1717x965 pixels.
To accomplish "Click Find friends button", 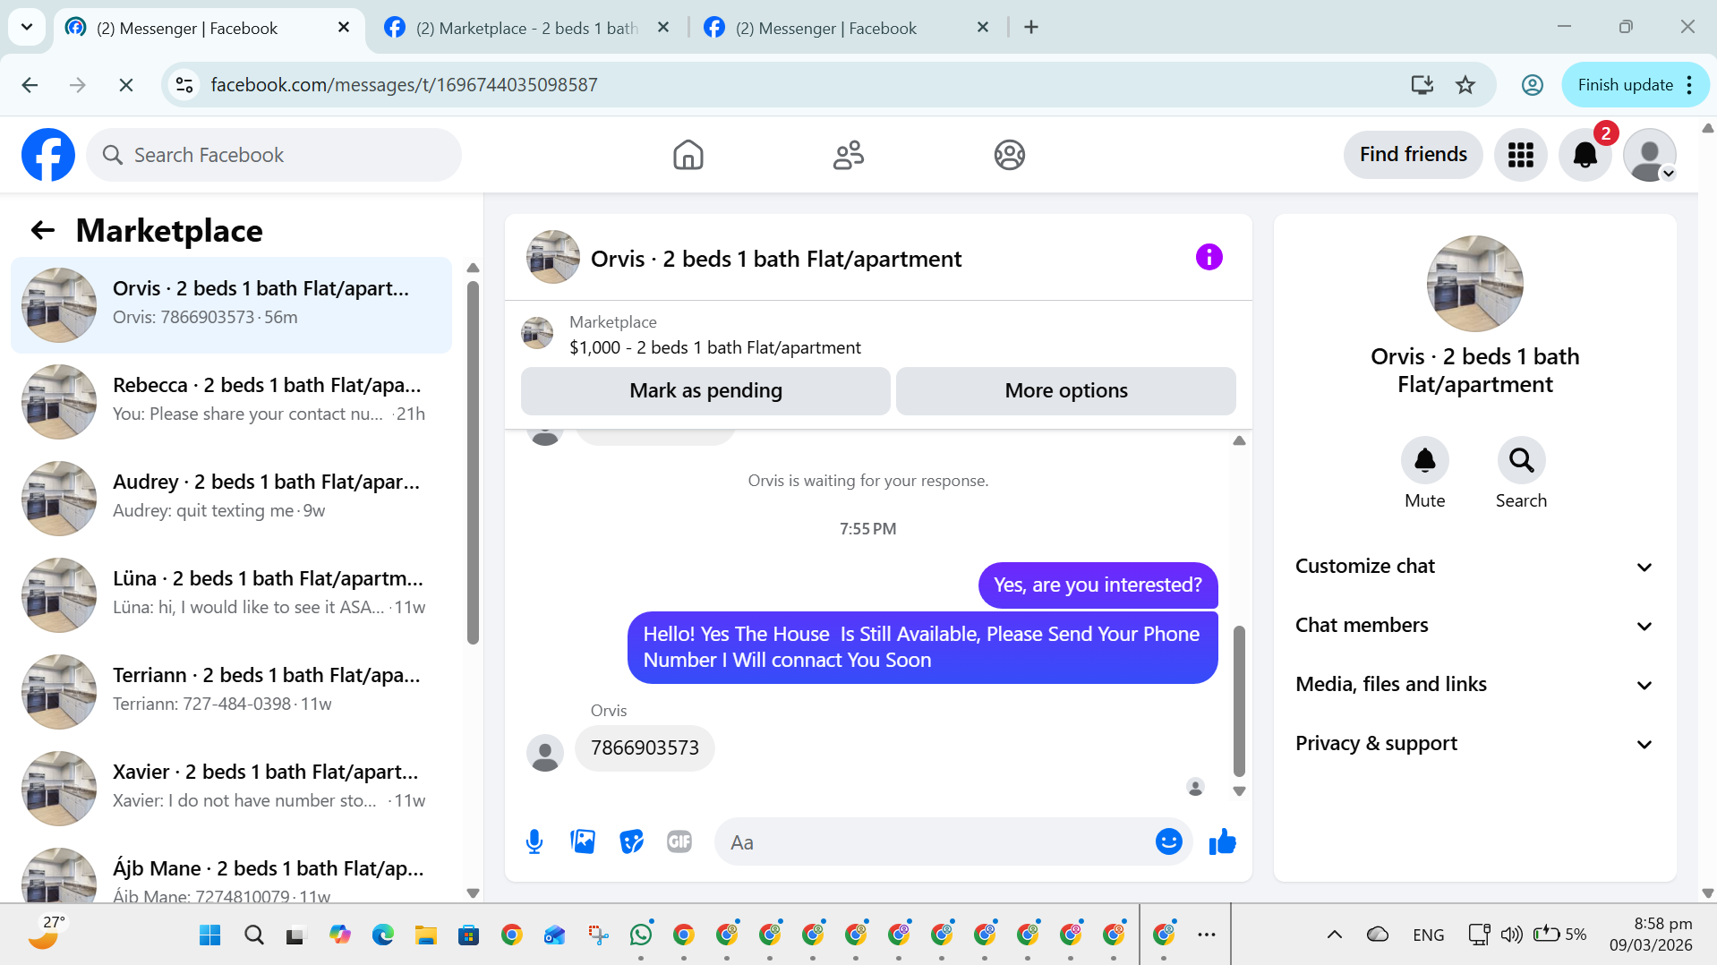I will [1413, 155].
